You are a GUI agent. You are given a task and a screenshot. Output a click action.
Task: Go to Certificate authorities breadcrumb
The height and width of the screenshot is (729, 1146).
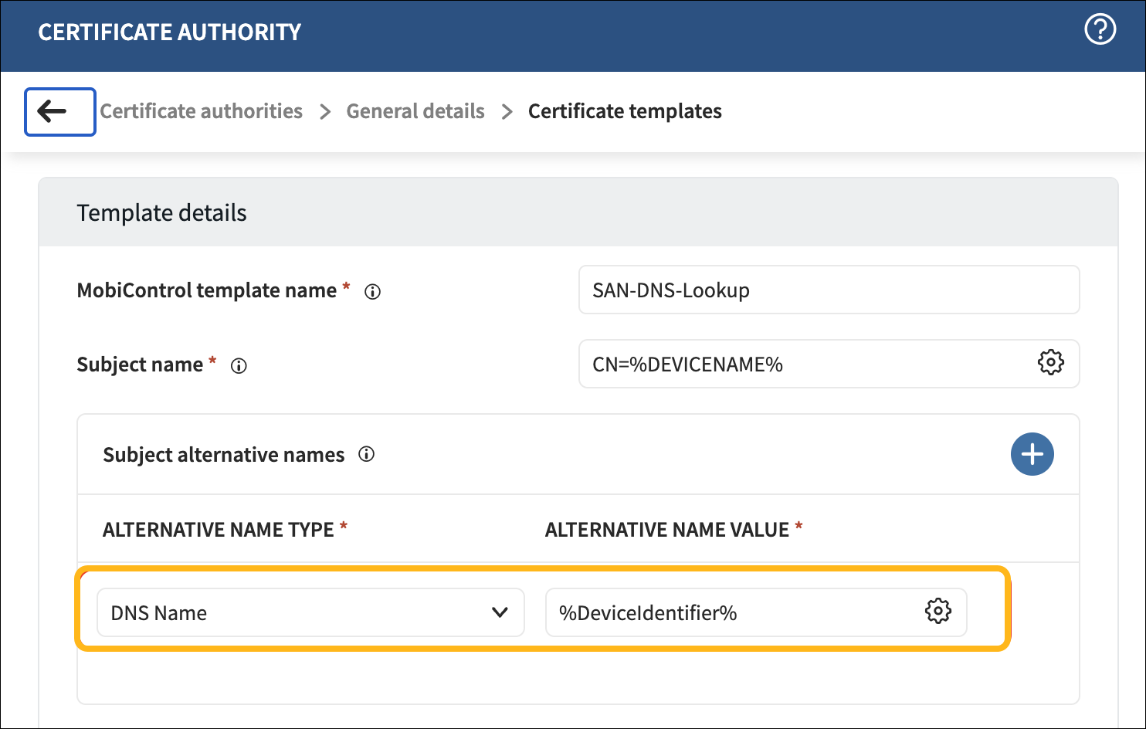coord(202,111)
